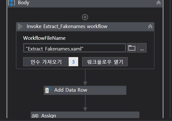Click 워크플로우 열기 open workflow button

click(x=105, y=62)
